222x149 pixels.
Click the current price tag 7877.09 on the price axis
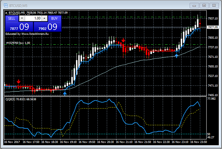213,27
